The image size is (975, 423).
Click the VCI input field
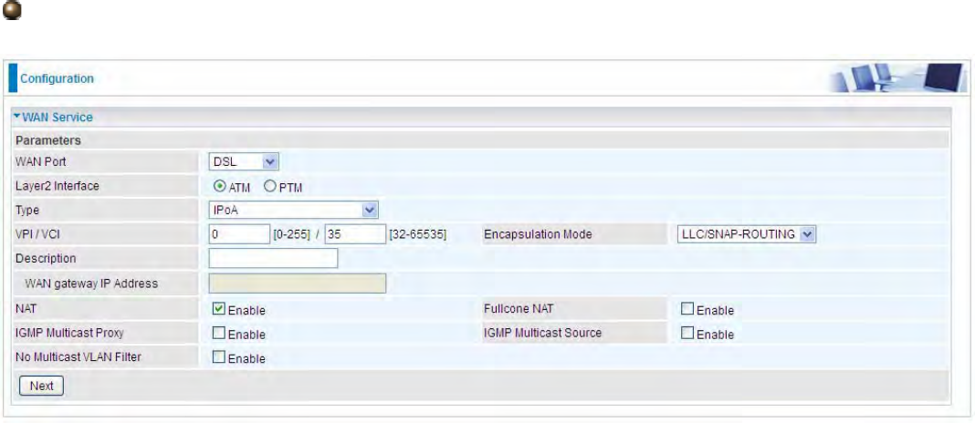pos(355,234)
